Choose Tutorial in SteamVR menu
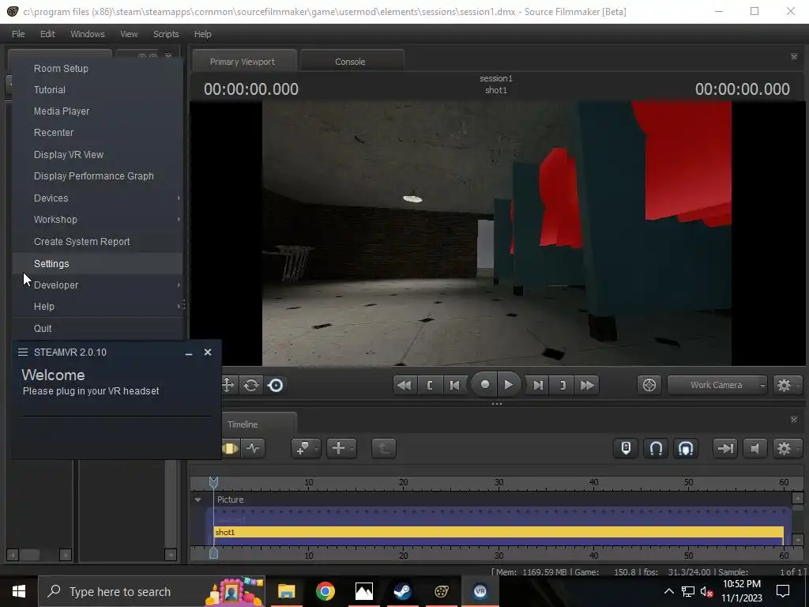Viewport: 809px width, 607px height. [x=97, y=90]
